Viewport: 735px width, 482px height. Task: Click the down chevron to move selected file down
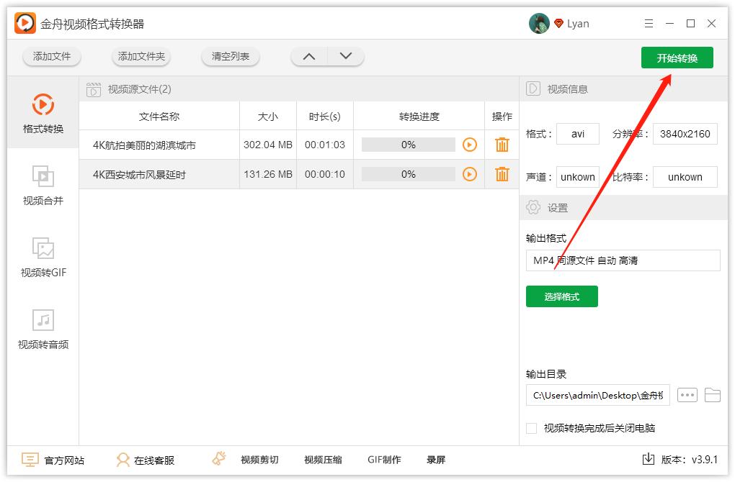(344, 55)
